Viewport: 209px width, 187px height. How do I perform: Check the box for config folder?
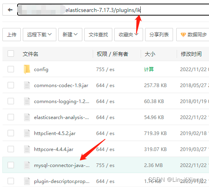click(x=11, y=69)
